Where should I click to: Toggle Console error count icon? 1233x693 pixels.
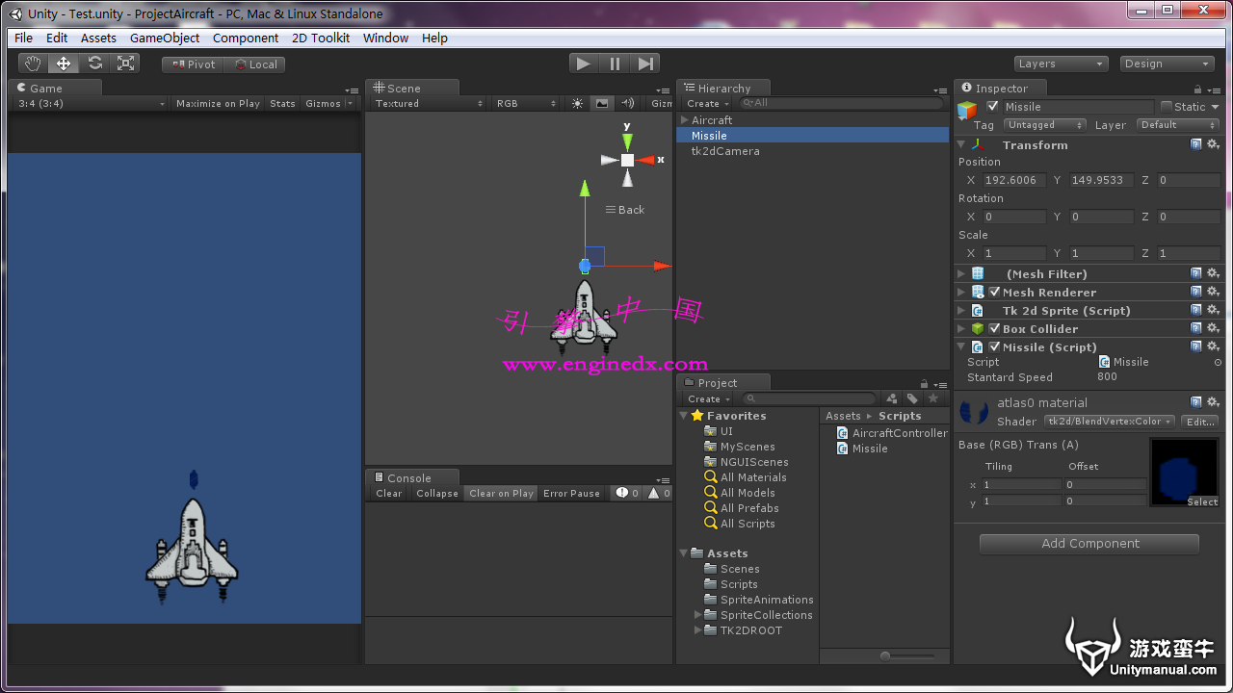pos(627,493)
